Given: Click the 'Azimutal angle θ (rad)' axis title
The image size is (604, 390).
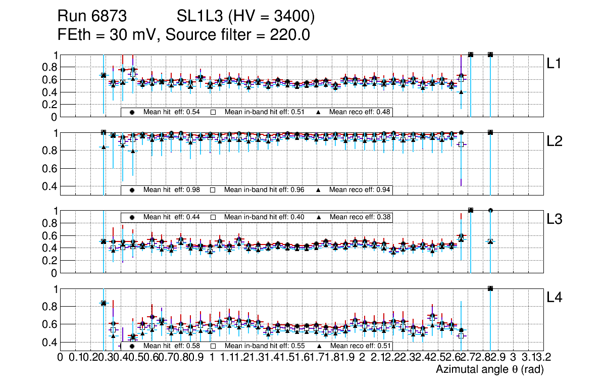Looking at the screenshot, I should pyautogui.click(x=489, y=370).
